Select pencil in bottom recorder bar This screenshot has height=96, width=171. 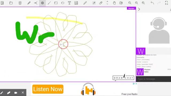point(2,93)
